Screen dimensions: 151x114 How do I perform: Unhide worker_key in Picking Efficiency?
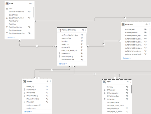(x=82, y=44)
